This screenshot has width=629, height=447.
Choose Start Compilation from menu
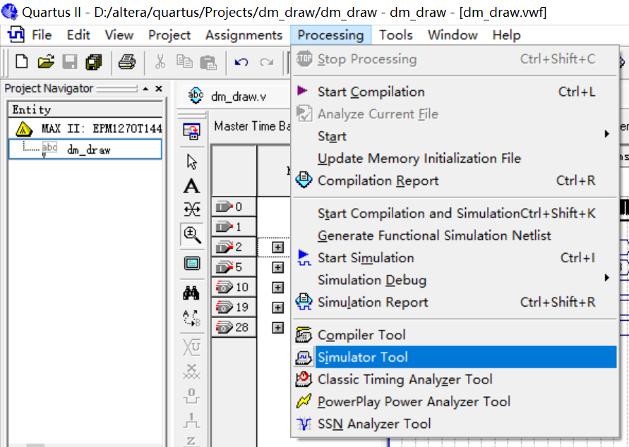point(455,92)
